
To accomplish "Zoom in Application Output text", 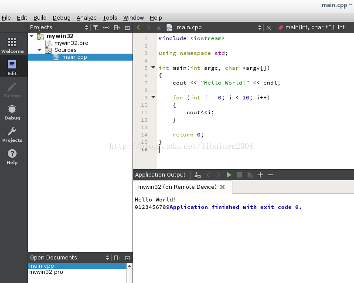I will click(x=260, y=175).
